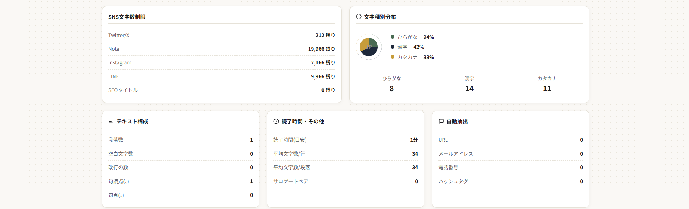Click the 漢字 count value 14

(x=469, y=89)
